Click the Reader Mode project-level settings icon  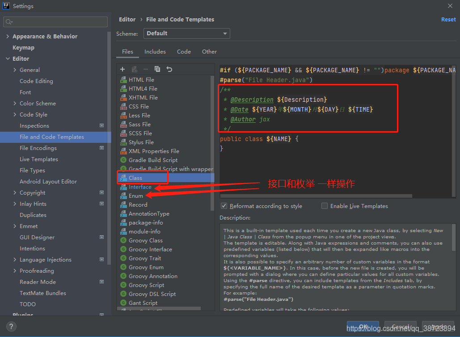102,282
